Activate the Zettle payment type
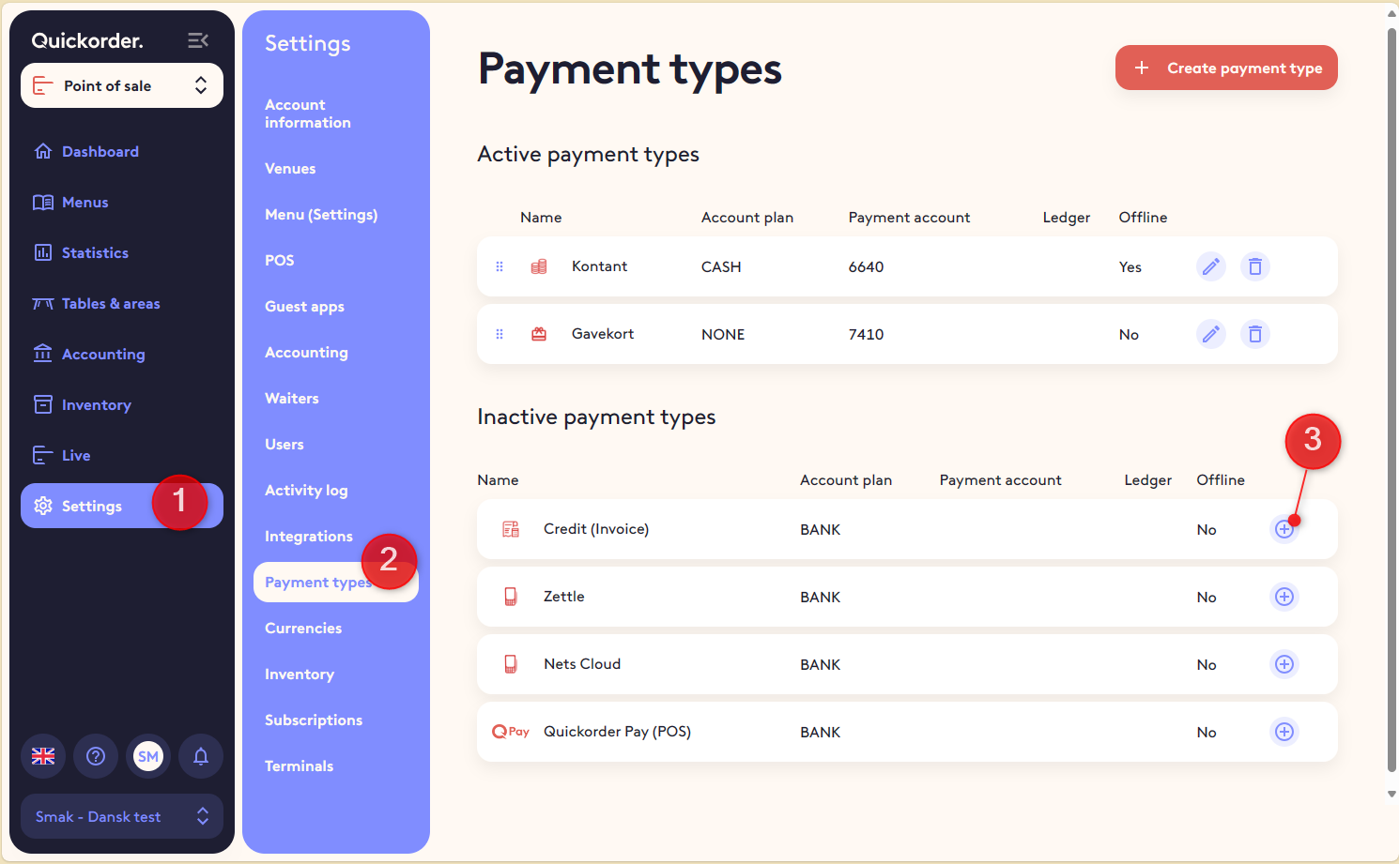The width and height of the screenshot is (1399, 864). pyautogui.click(x=1284, y=597)
